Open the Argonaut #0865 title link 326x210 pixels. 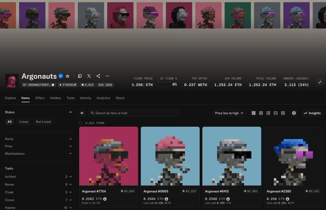tap(156, 191)
